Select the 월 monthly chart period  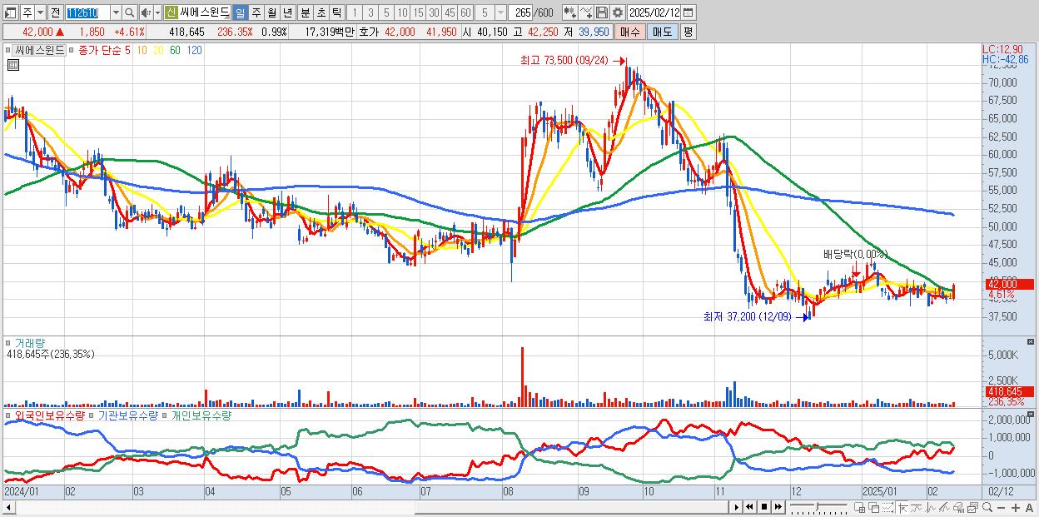[x=271, y=12]
